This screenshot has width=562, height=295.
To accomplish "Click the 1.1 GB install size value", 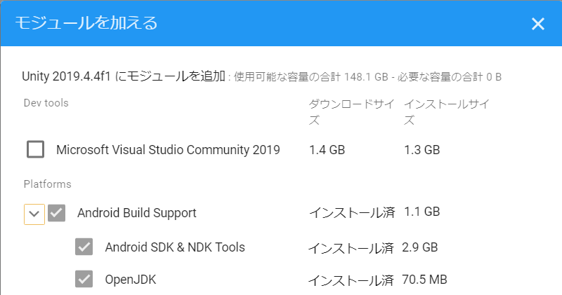I will [x=422, y=212].
